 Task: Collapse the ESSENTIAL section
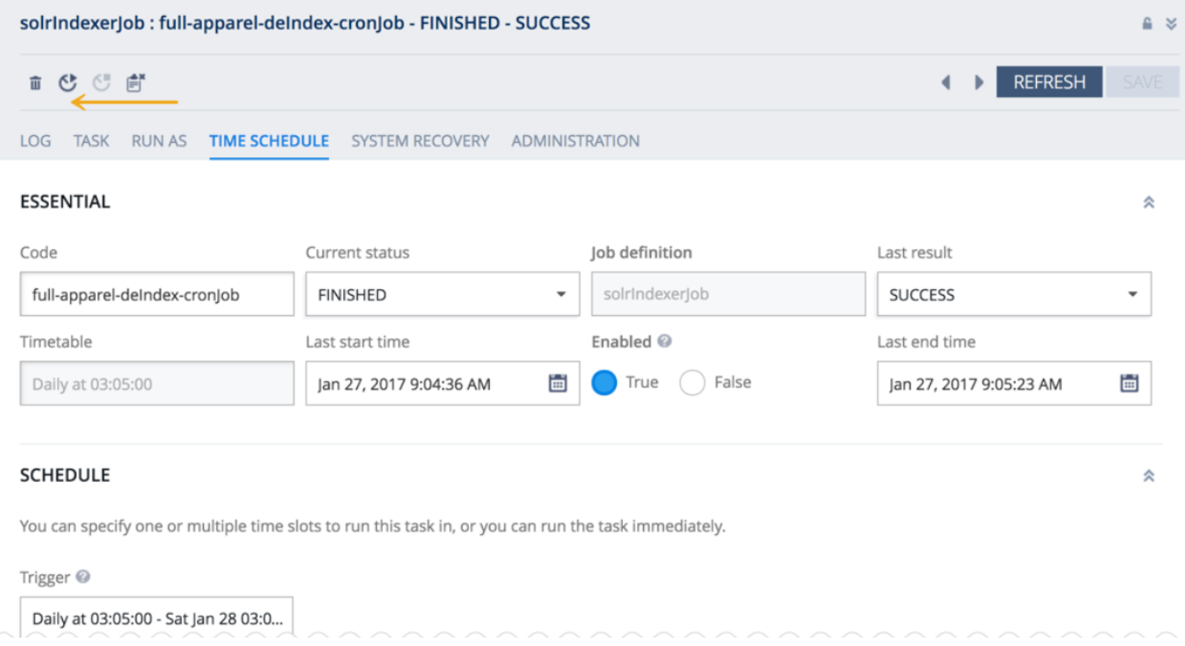pos(1149,203)
